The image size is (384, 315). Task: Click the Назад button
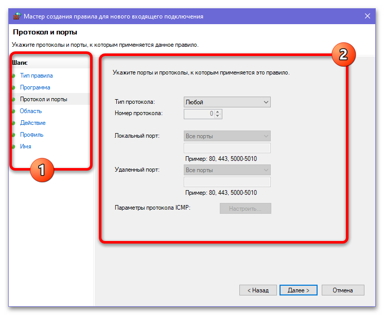pos(258,290)
